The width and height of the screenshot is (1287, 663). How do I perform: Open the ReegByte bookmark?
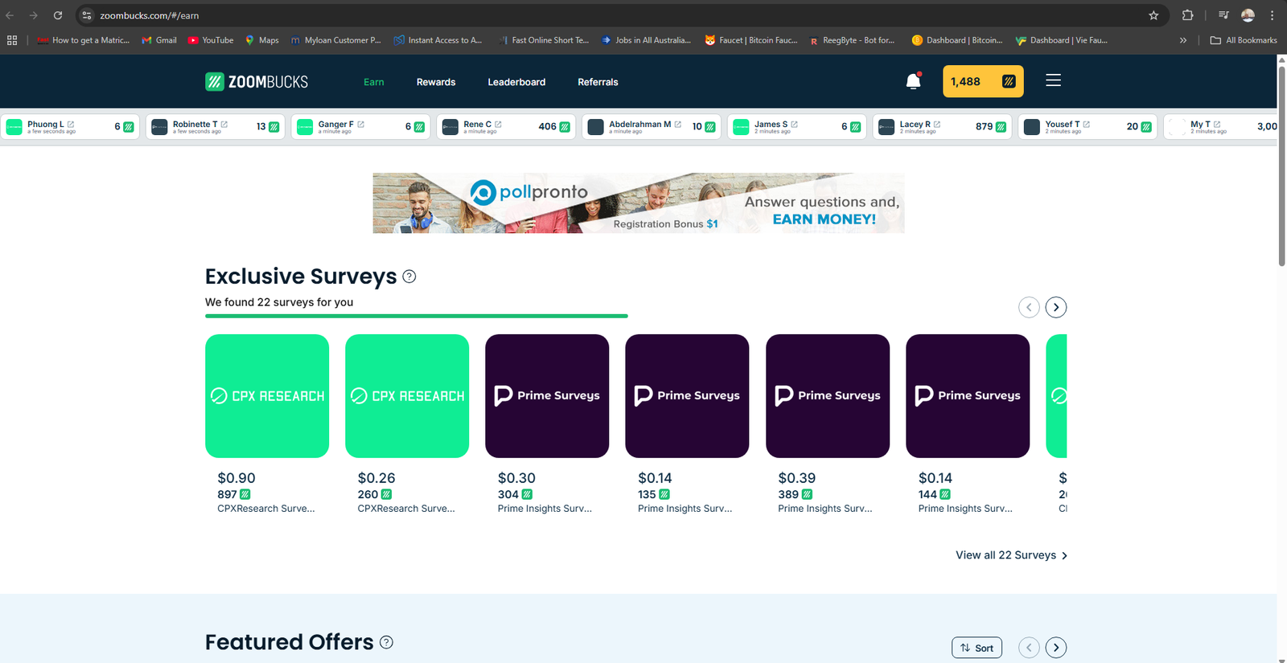(853, 40)
